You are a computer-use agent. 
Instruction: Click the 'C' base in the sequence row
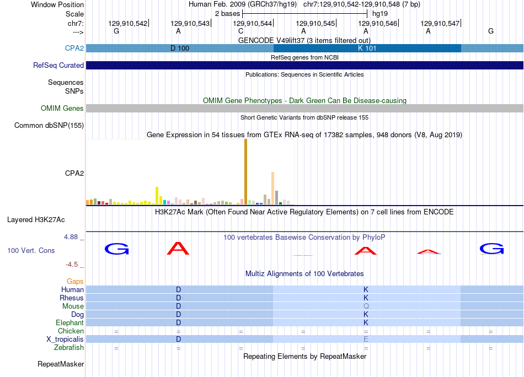[x=241, y=31]
